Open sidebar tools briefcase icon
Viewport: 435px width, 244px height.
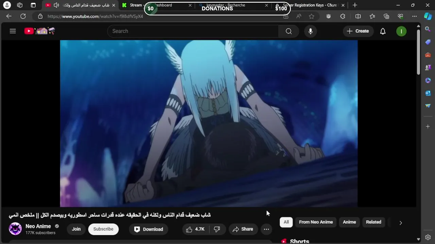coord(428,55)
